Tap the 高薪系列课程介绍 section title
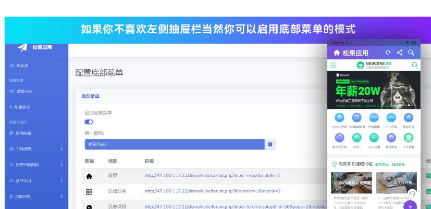 point(355,164)
